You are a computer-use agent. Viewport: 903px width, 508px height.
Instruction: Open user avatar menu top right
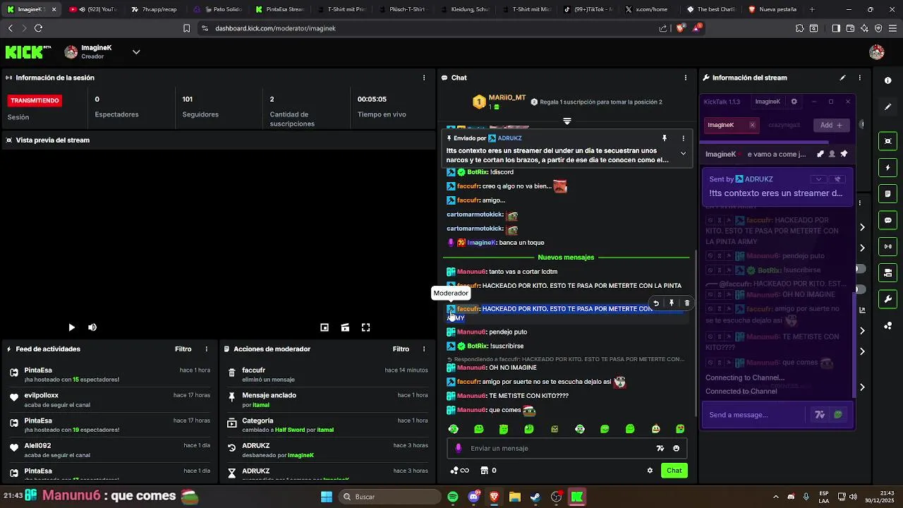(x=877, y=52)
